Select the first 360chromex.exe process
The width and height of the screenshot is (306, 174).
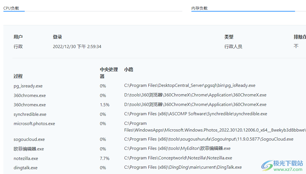pos(30,95)
